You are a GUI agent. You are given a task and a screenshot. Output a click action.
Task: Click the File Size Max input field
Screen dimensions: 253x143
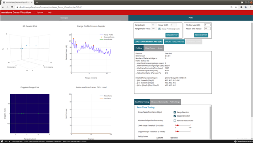click(207, 25)
